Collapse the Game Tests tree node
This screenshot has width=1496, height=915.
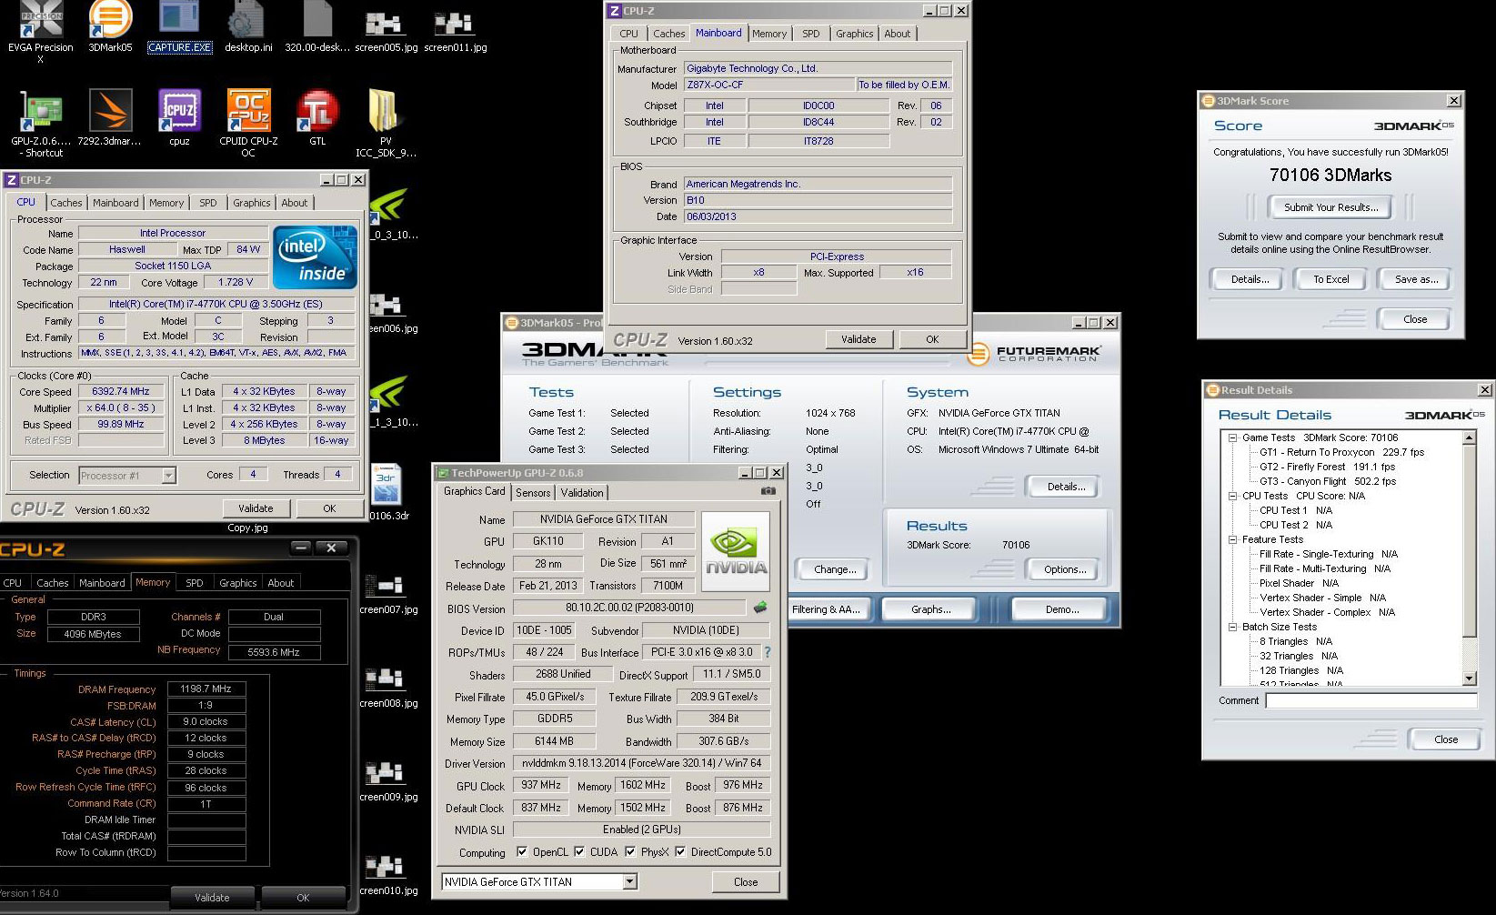pyautogui.click(x=1233, y=437)
